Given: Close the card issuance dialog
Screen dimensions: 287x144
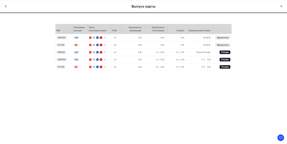Looking at the screenshot, I should tap(281, 6).
